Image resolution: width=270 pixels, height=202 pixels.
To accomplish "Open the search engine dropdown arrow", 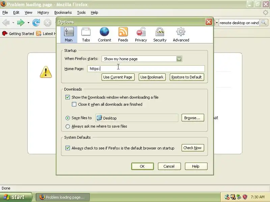I will coord(217,23).
